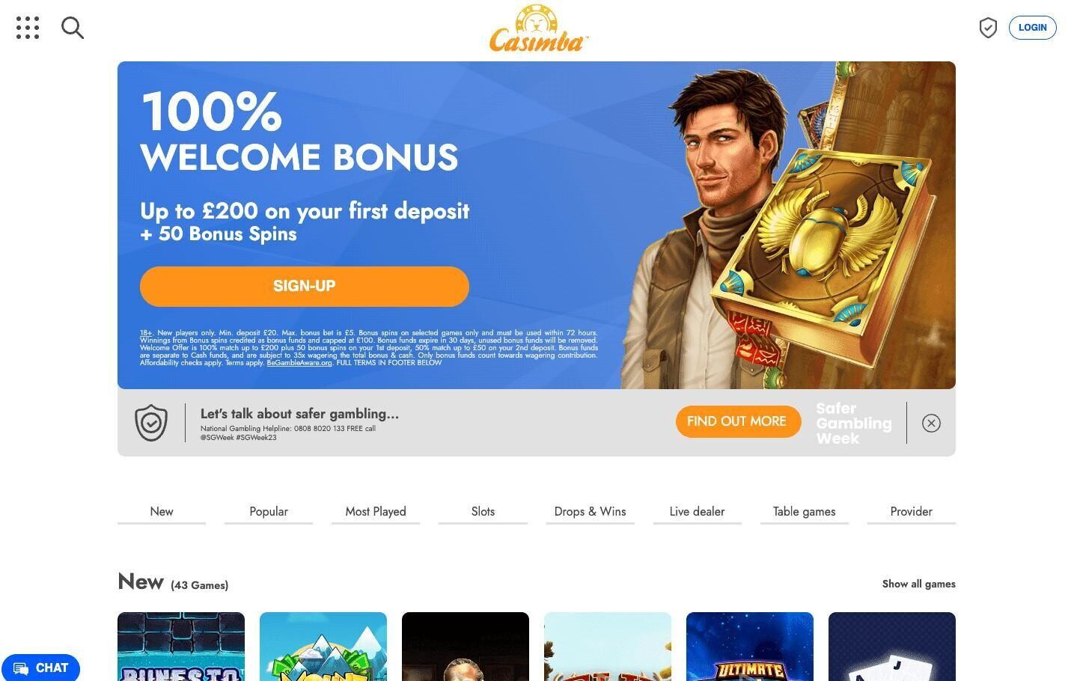Click the LOGIN button
1077x681 pixels.
(1032, 28)
